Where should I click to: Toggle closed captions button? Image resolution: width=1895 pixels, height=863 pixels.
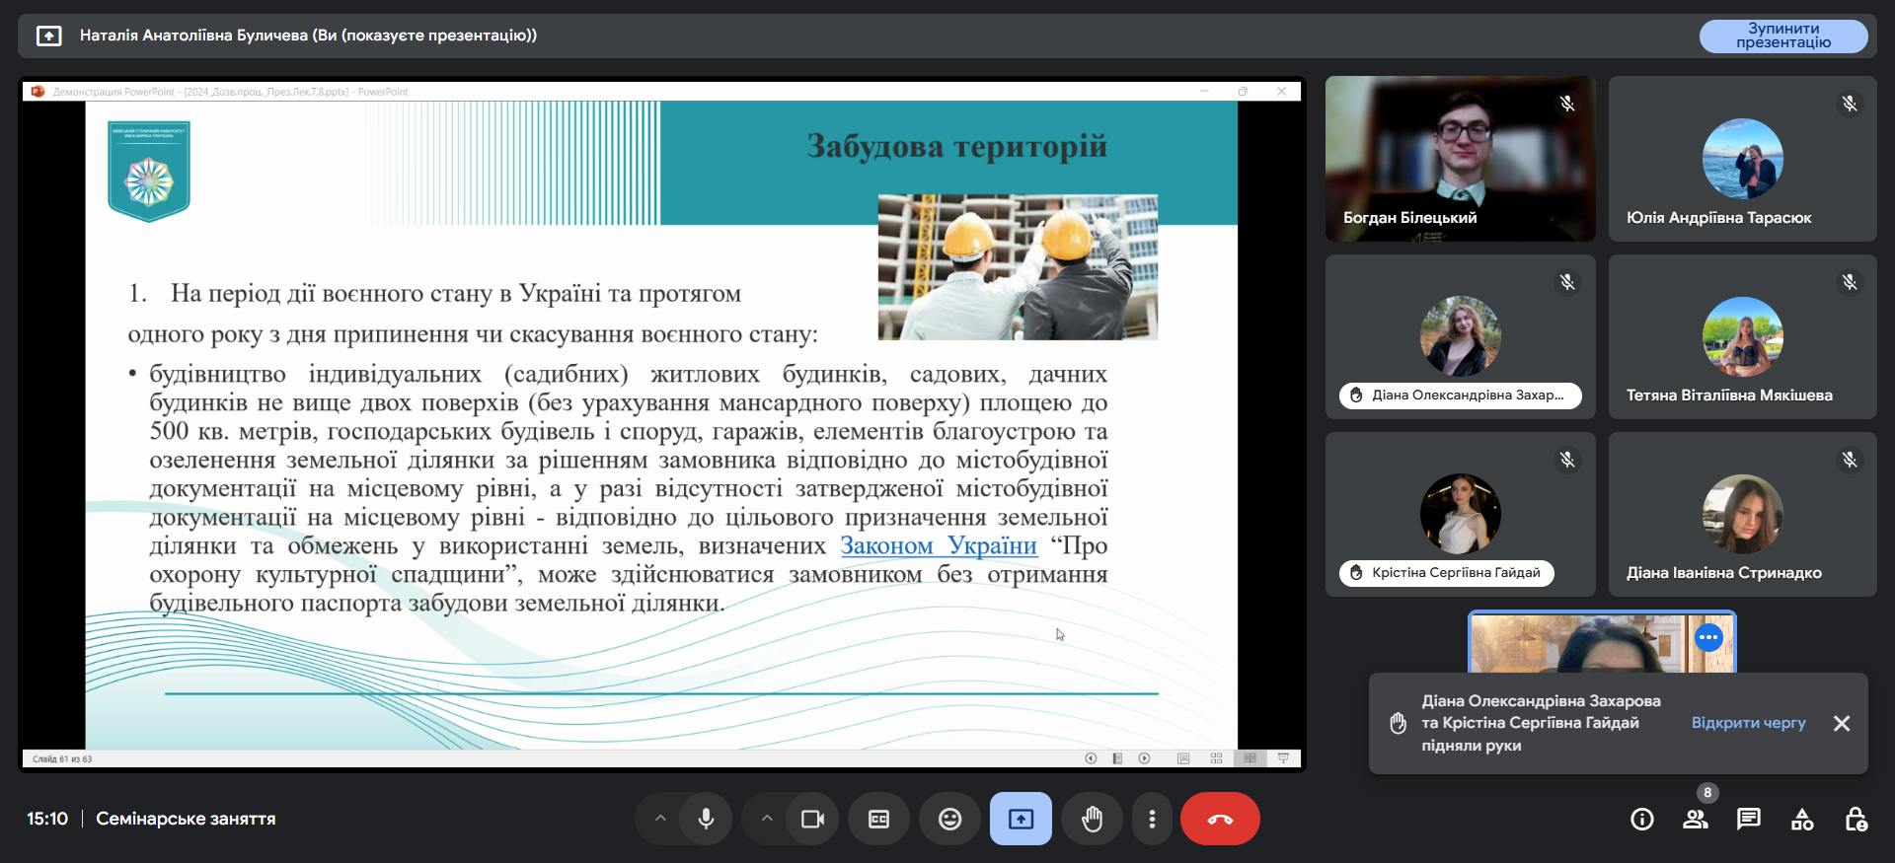point(878,819)
